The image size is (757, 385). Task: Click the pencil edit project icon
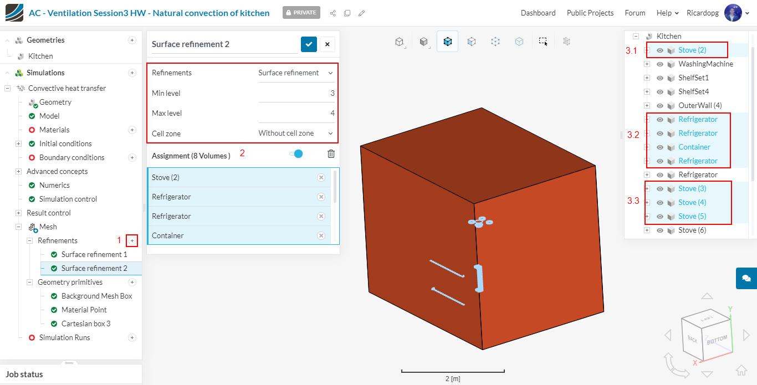pos(362,13)
